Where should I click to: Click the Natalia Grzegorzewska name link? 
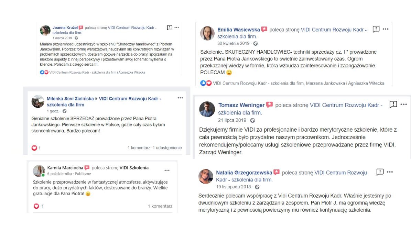[244, 173]
